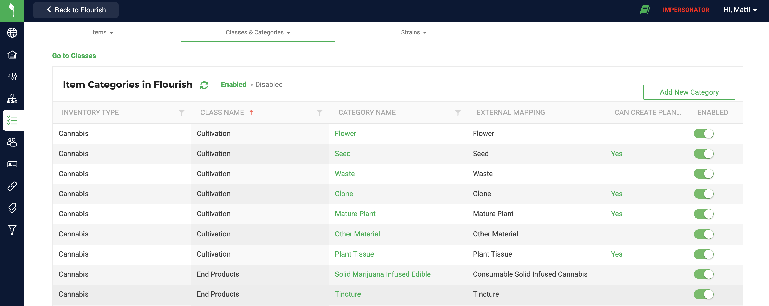Screen dimensions: 769x306
Task: Click the users group icon in sidebar
Action: pyautogui.click(x=12, y=142)
